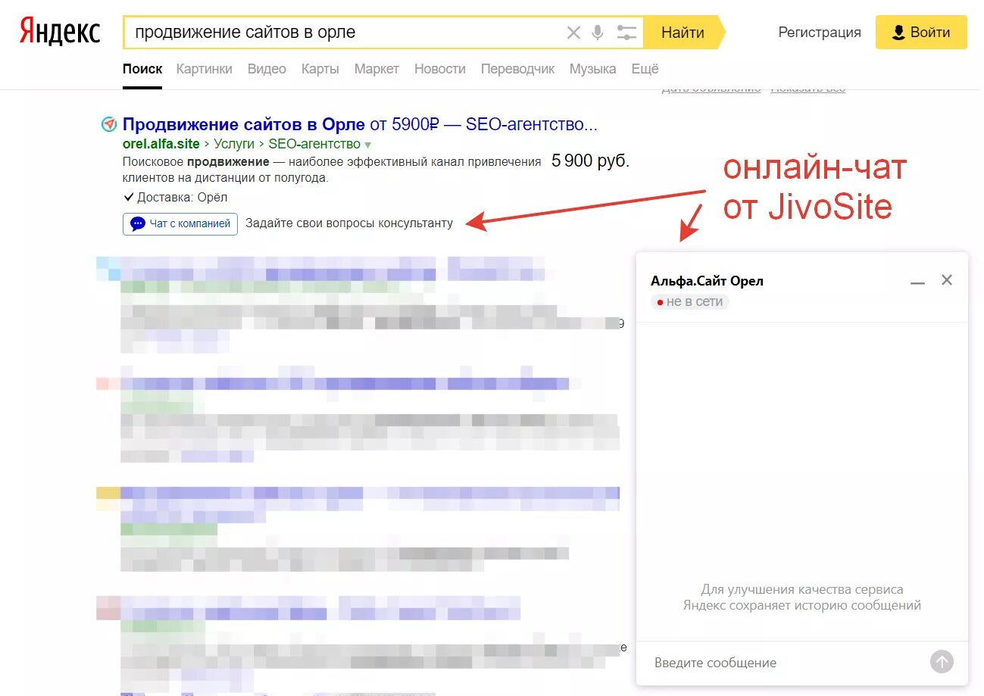Click the Яндекс logo
Image resolution: width=984 pixels, height=696 pixels.
tap(60, 32)
